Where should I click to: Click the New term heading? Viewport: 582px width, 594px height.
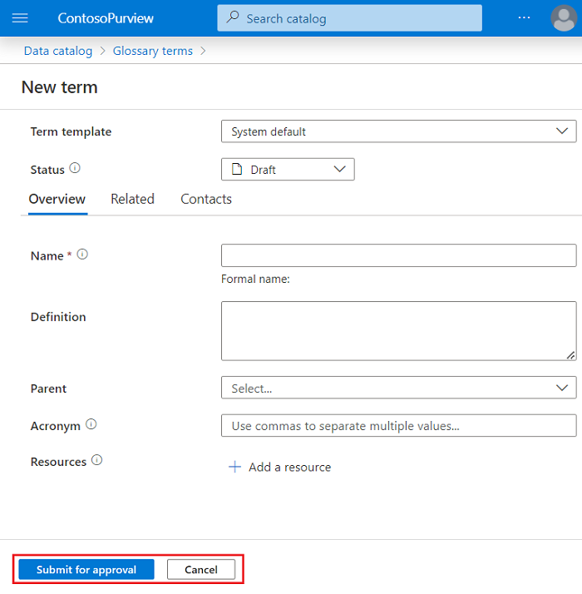coord(60,87)
